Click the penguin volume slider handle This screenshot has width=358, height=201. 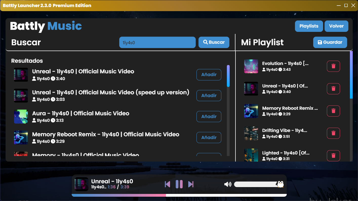pos(280,184)
